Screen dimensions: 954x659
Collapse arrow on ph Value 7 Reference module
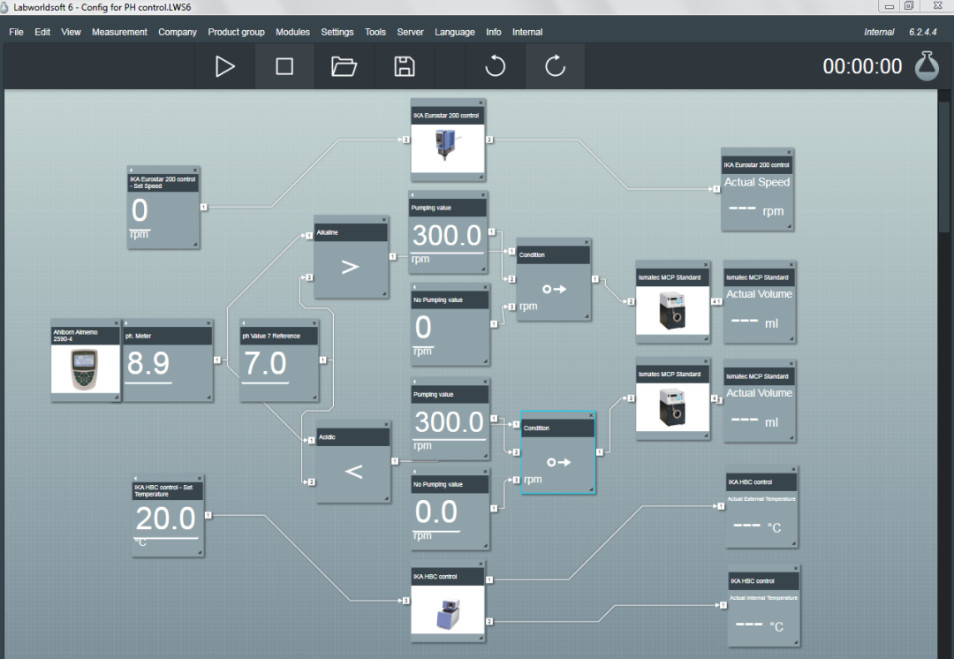244,323
